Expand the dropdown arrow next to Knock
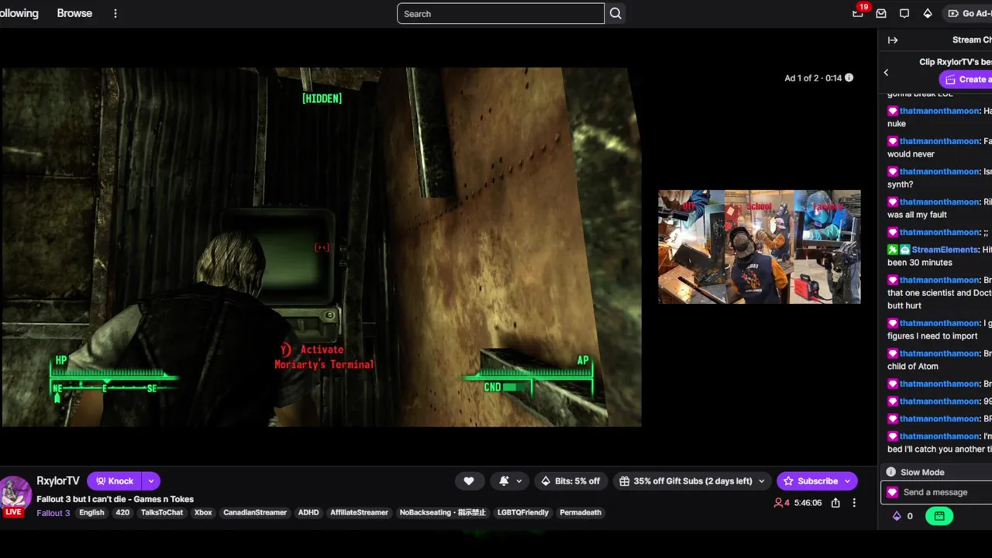The height and width of the screenshot is (558, 992). (x=151, y=481)
